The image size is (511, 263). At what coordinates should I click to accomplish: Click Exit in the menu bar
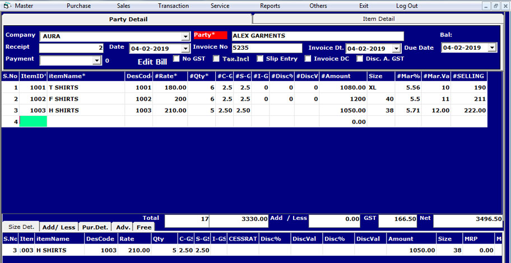364,6
